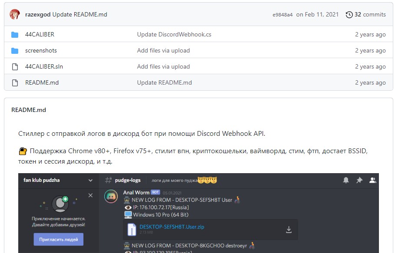
Task: Download the DESKTOP-SEFSH8T.User.zip attachment
Action: [289, 230]
